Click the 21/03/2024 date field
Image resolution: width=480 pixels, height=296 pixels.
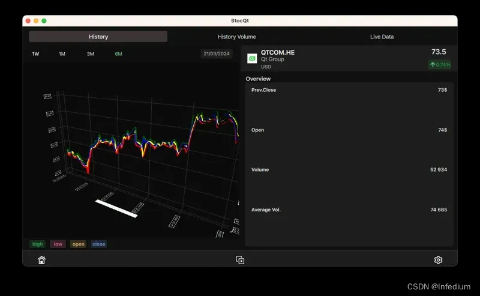pyautogui.click(x=217, y=53)
